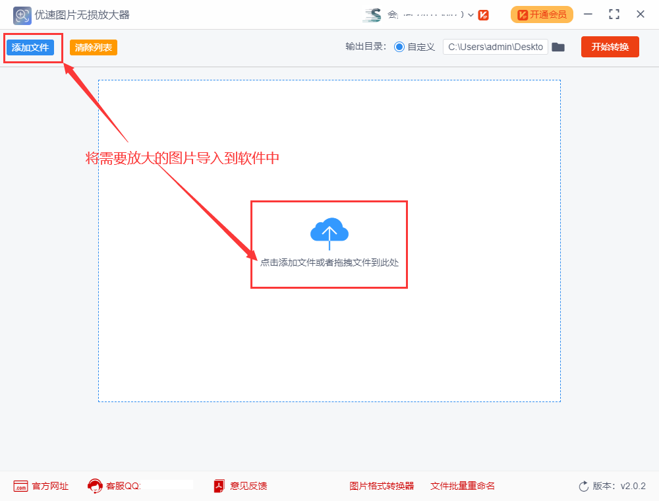
Task: Click the version refresh icon near v2.0.2
Action: click(x=583, y=486)
